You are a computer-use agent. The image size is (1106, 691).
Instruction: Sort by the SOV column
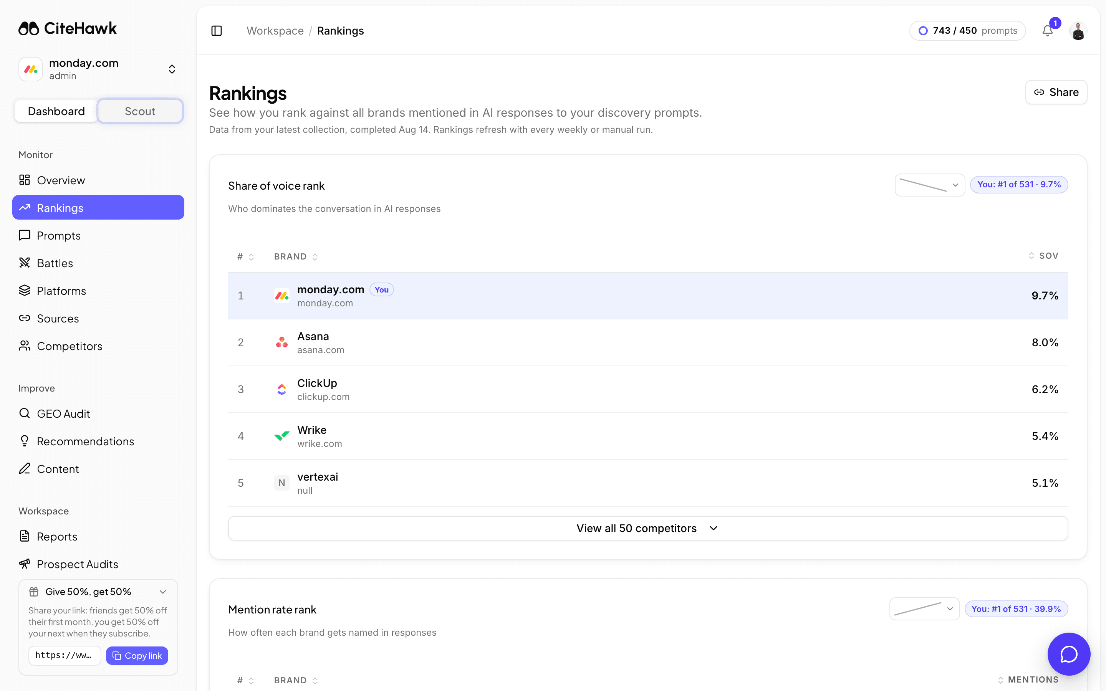(x=1043, y=256)
